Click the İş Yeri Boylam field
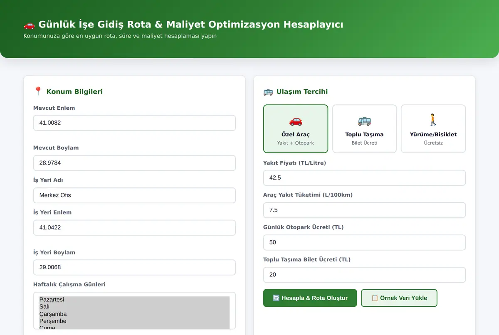The width and height of the screenshot is (499, 335). tap(134, 267)
